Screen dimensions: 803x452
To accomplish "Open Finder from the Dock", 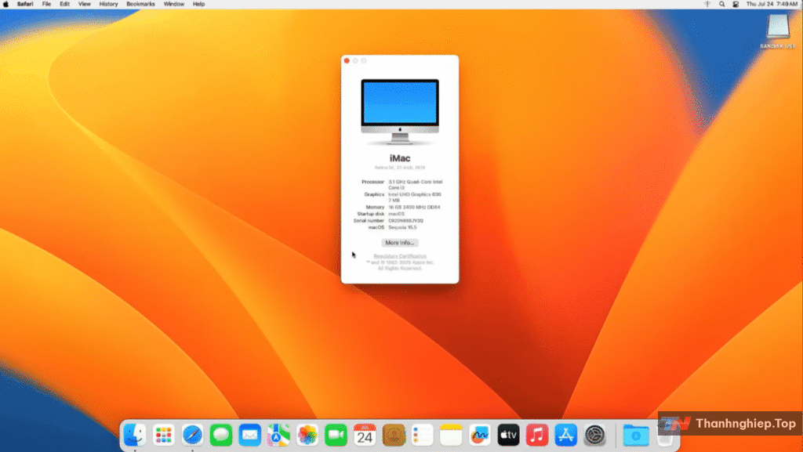I will pos(135,435).
